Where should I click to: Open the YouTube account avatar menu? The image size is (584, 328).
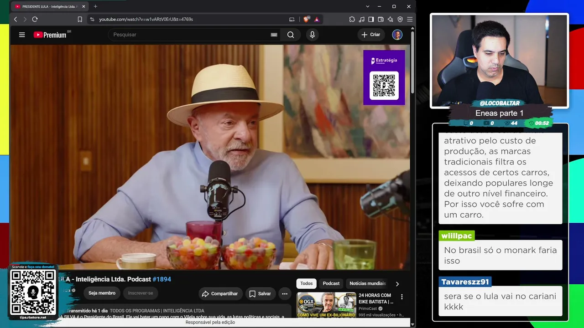[397, 35]
